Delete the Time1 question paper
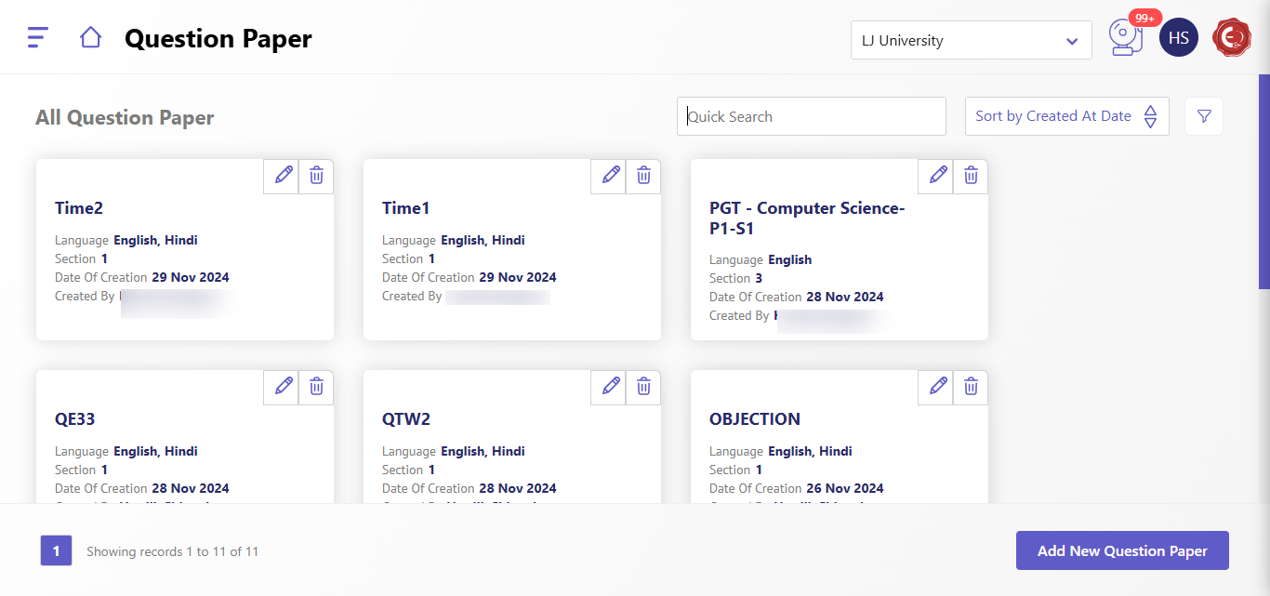1270x596 pixels. pos(643,175)
